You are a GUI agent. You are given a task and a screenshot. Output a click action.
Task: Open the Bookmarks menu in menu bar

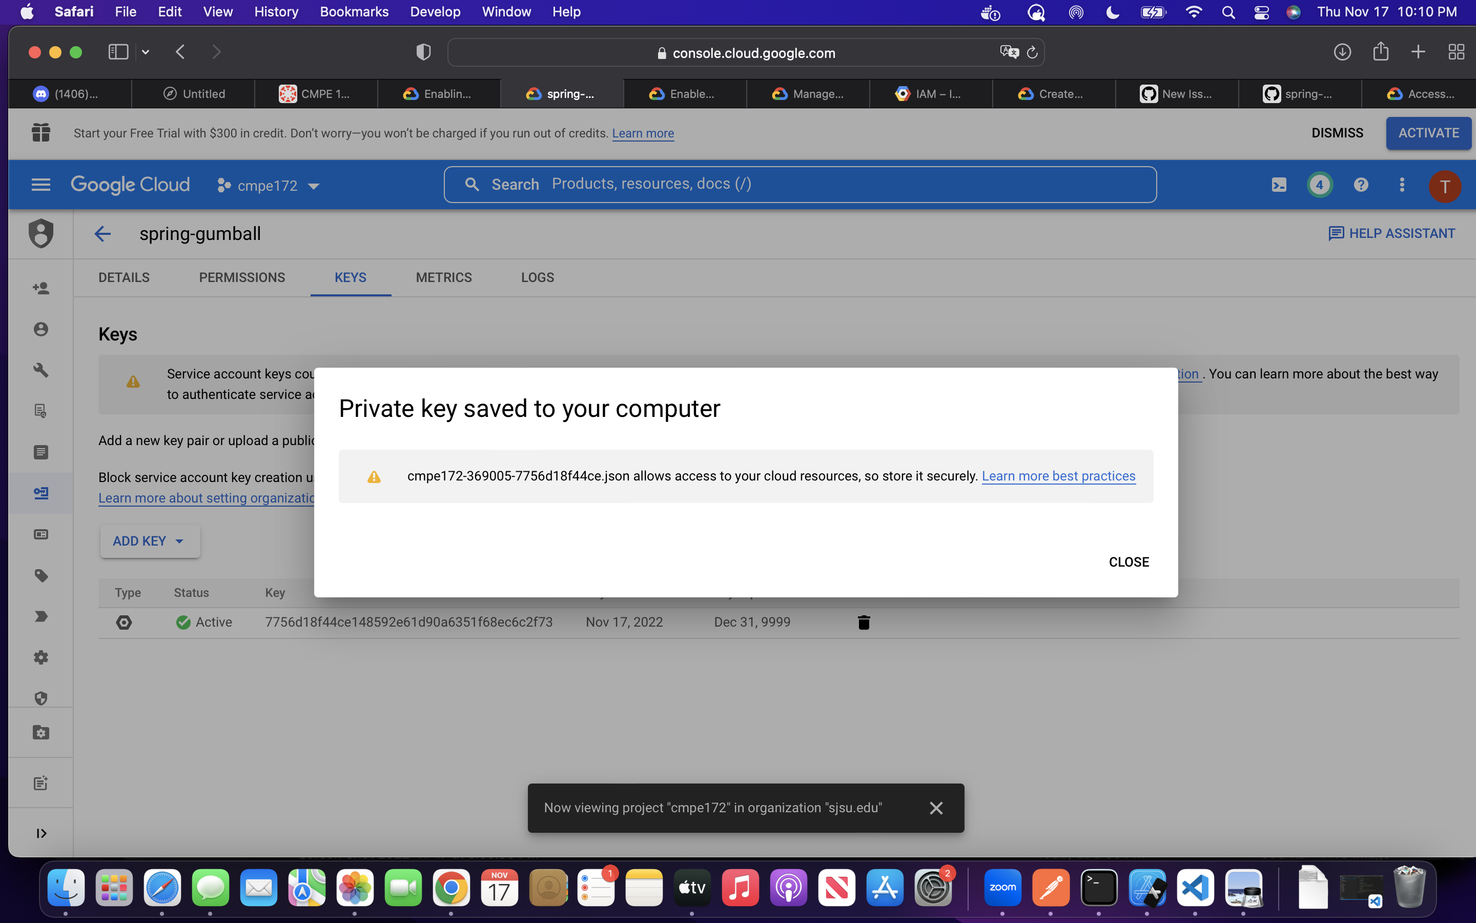(354, 12)
